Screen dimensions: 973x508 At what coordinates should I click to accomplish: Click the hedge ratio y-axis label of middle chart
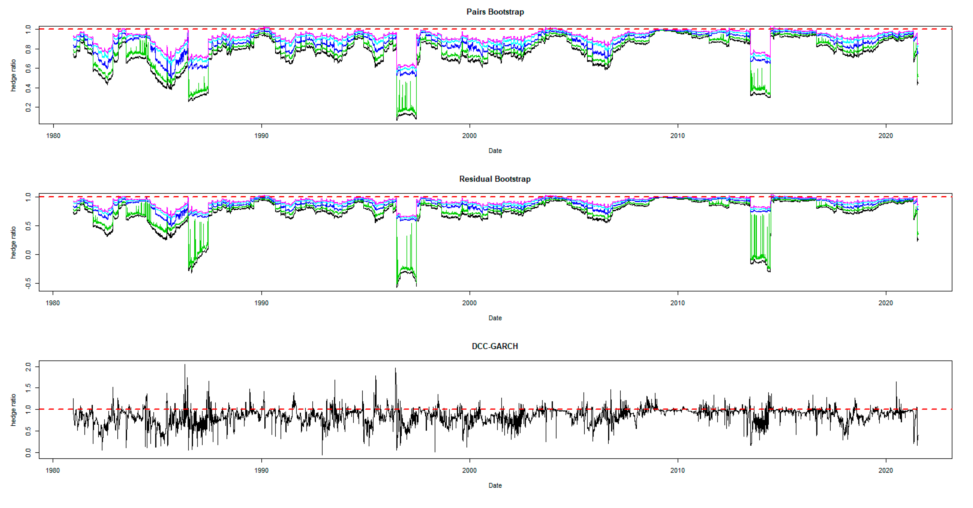13,242
